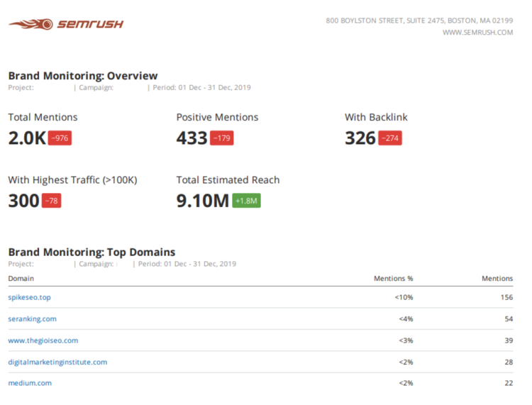Click the red -179 positive mentions badge

click(222, 138)
